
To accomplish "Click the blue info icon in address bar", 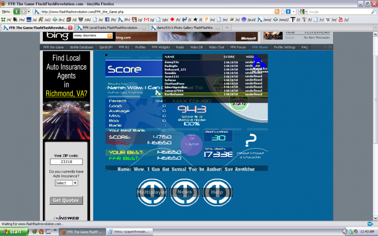I will [288, 12].
